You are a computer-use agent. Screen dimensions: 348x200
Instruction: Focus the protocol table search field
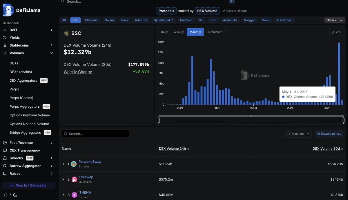(x=95, y=134)
